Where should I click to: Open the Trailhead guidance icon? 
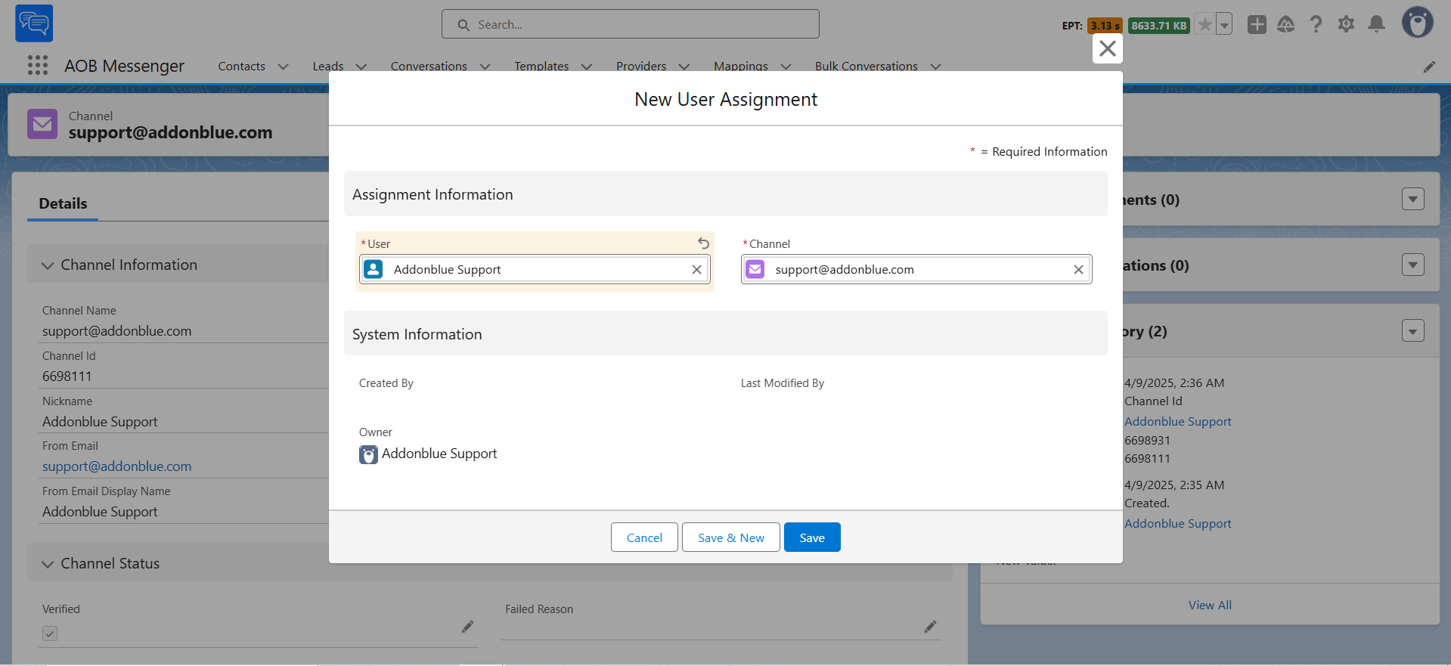(x=1285, y=25)
